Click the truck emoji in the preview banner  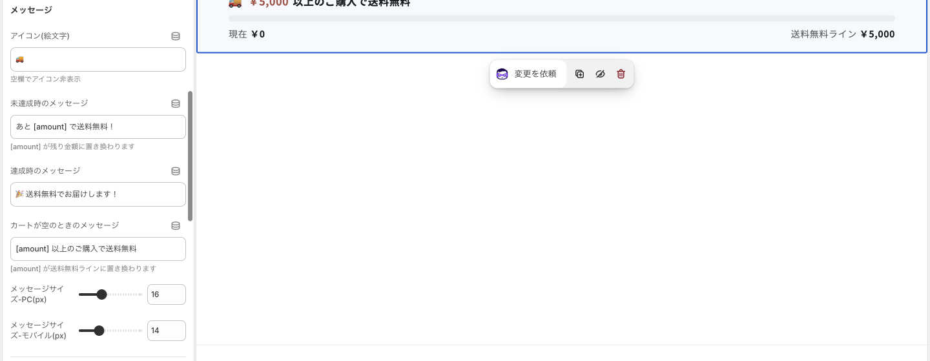coord(235,3)
